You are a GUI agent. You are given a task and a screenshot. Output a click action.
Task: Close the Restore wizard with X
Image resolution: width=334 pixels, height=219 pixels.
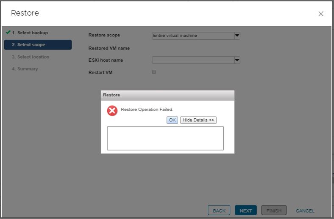(x=321, y=14)
